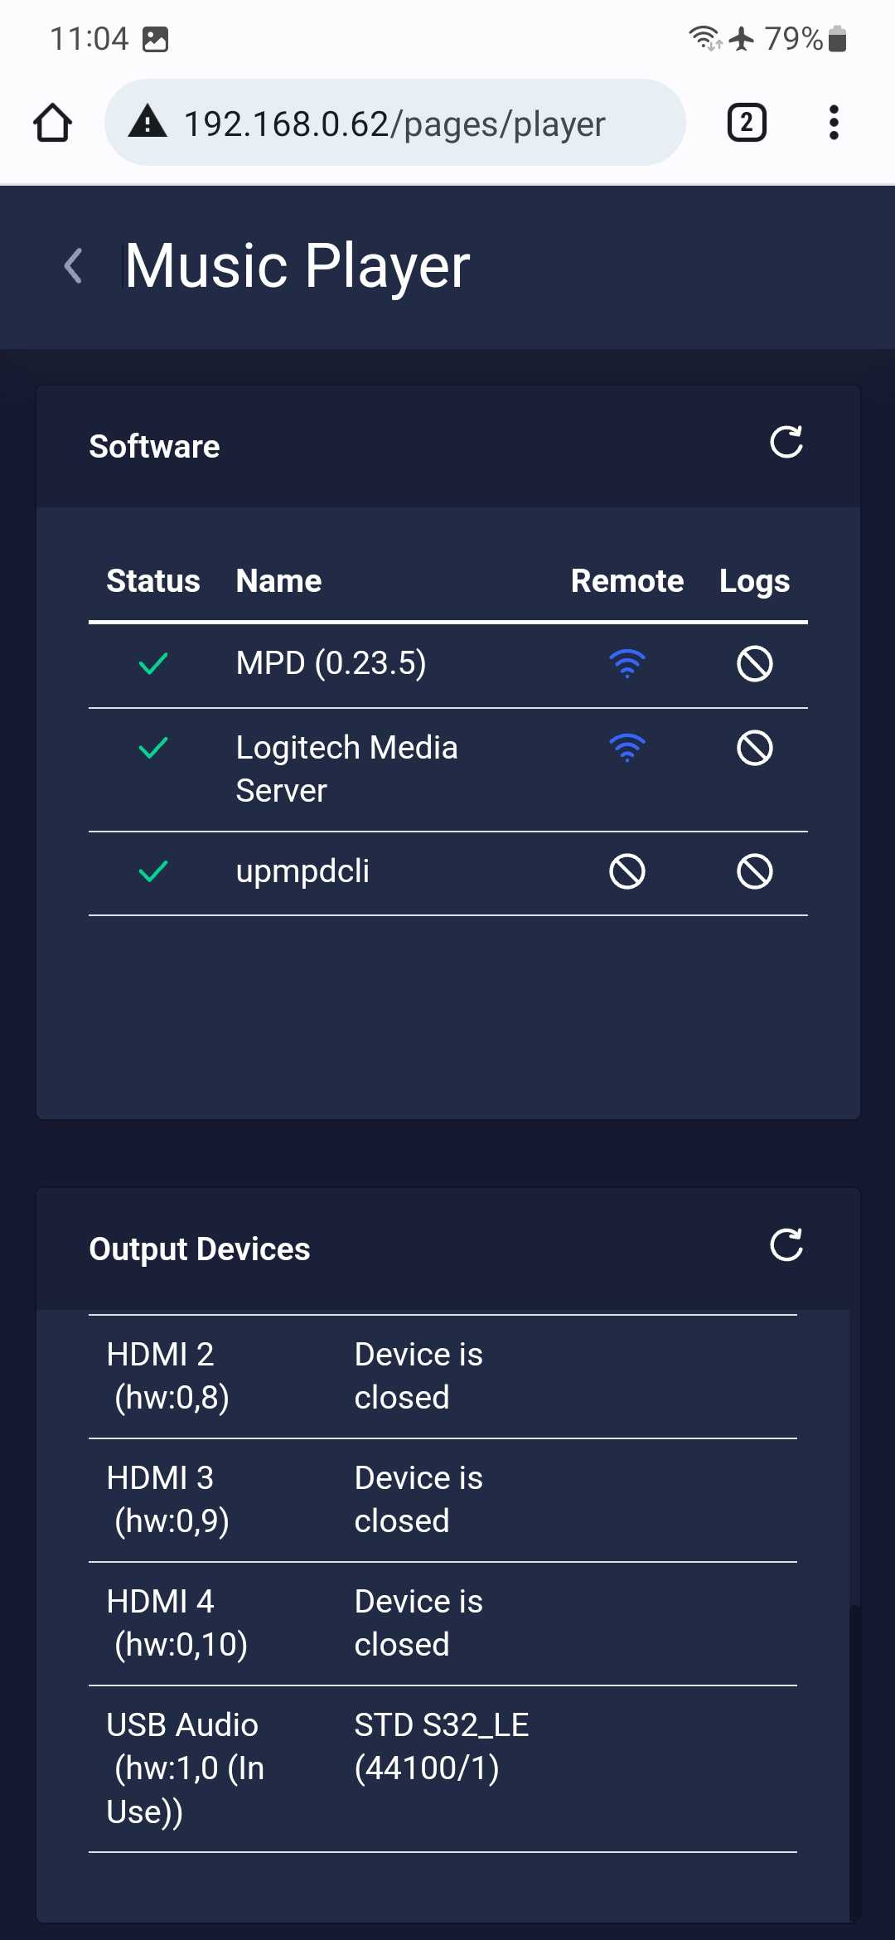Click upmpdcli disabled remote icon
This screenshot has width=895, height=1940.
pos(627,872)
